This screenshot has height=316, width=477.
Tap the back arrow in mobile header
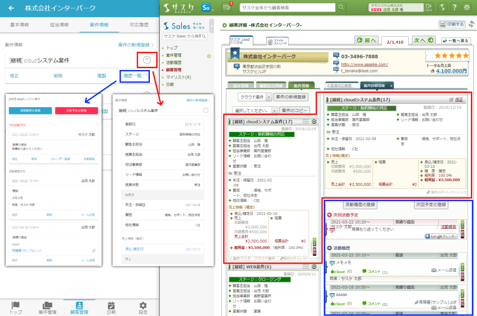click(x=11, y=8)
